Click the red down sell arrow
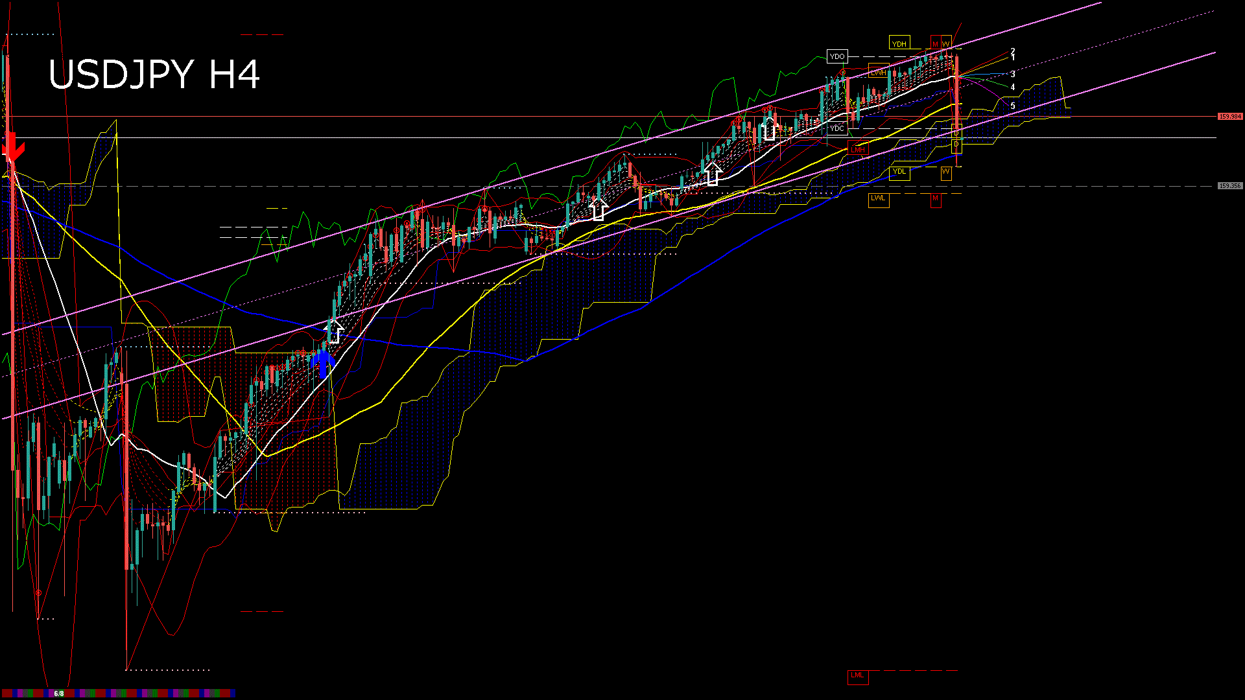Viewport: 1245px width, 700px height. pyautogui.click(x=12, y=147)
